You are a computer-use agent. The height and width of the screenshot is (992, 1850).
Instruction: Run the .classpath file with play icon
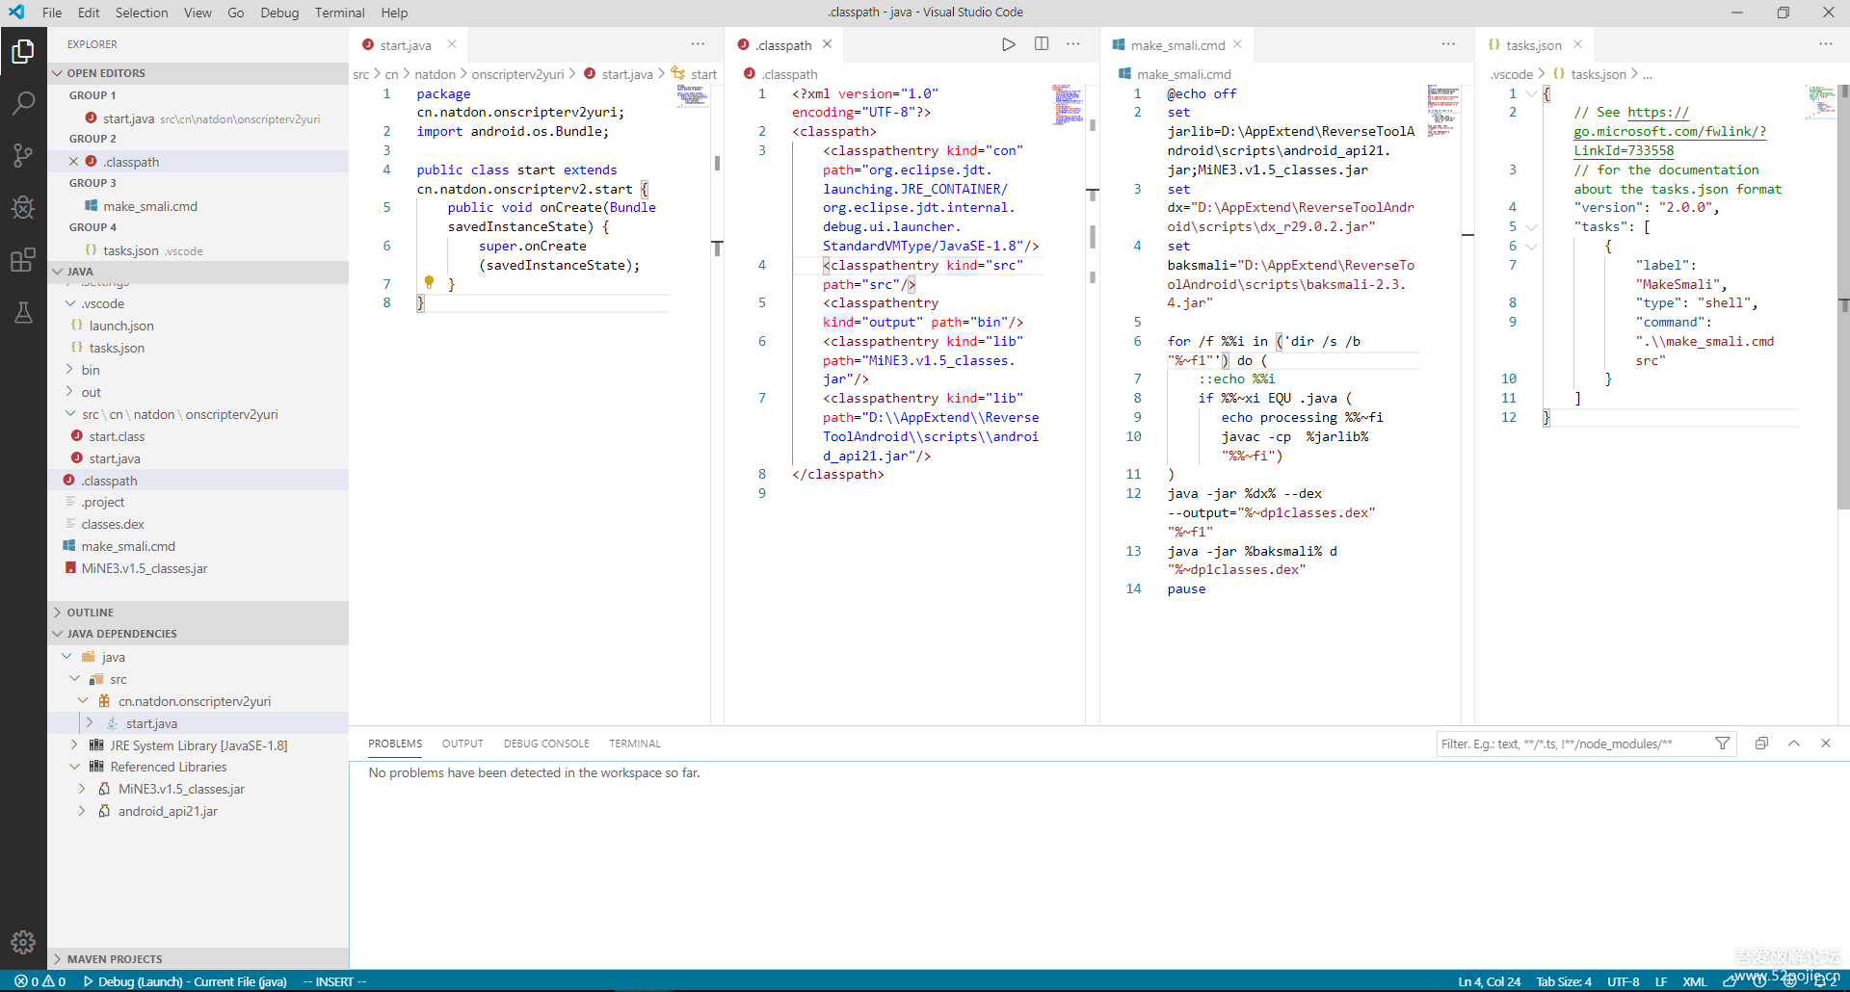coord(1008,44)
